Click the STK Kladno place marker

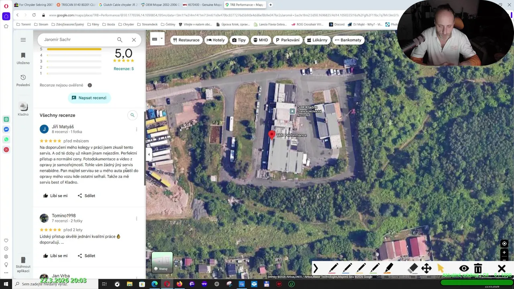click(x=292, y=111)
